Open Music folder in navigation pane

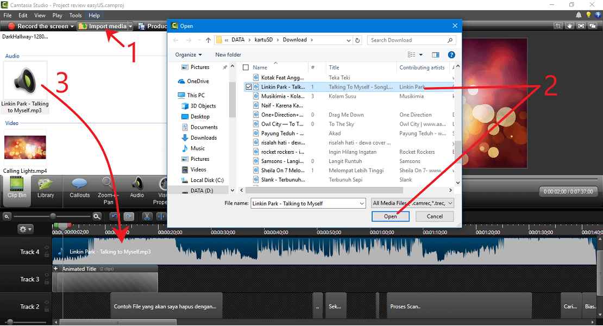193,148
